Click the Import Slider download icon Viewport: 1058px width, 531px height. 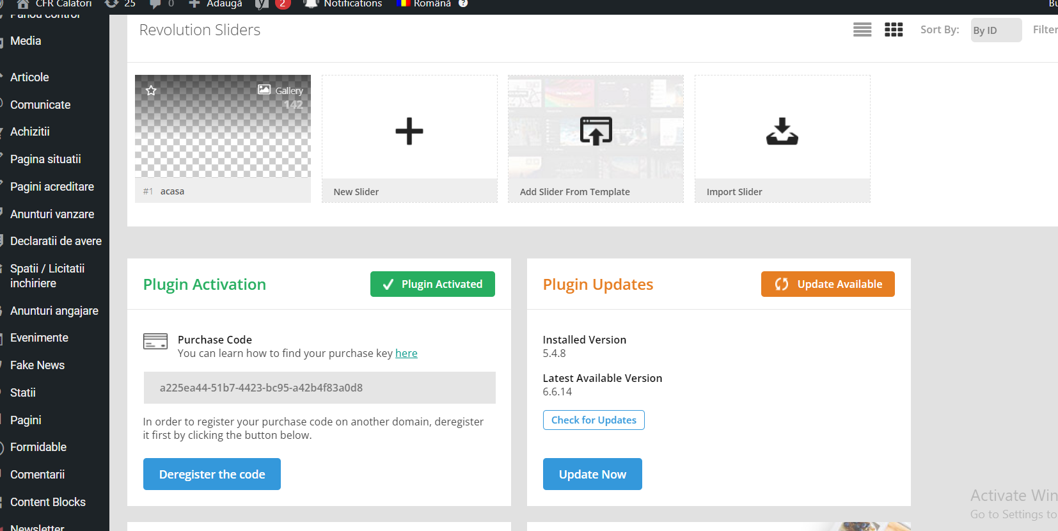(782, 131)
